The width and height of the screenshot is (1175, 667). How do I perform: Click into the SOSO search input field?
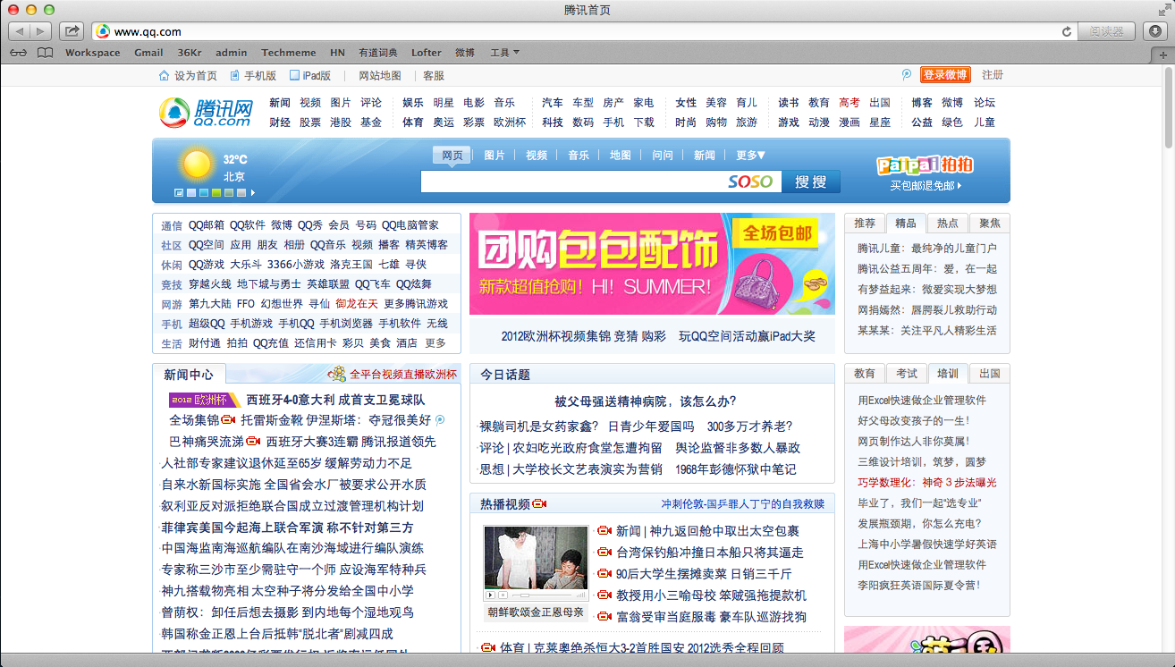point(572,182)
